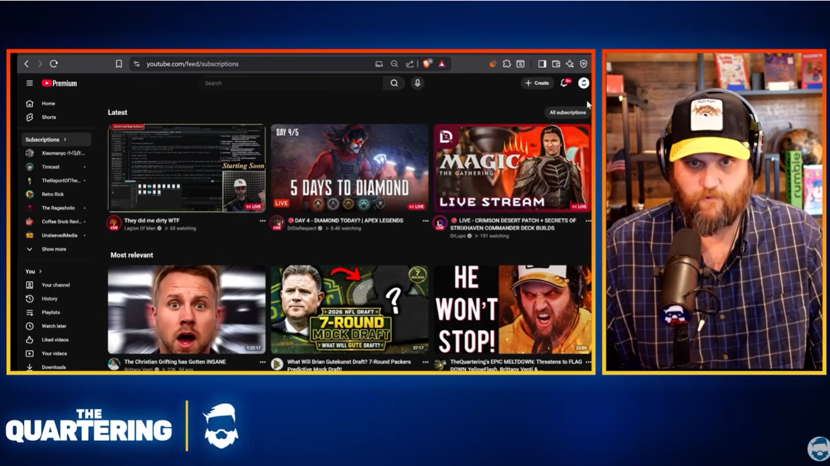Expand the Subscriptions section chevron
The height and width of the screenshot is (466, 830).
[65, 139]
